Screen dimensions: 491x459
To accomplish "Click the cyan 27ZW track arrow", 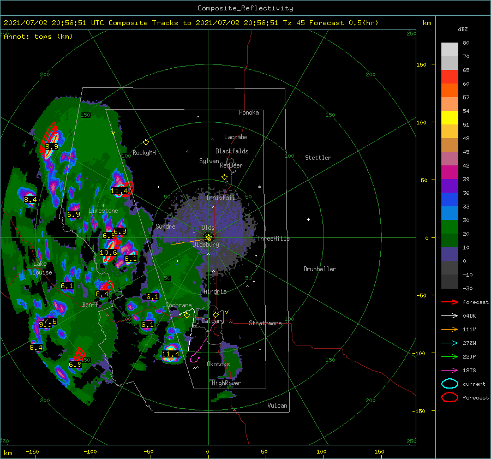I will (450, 343).
